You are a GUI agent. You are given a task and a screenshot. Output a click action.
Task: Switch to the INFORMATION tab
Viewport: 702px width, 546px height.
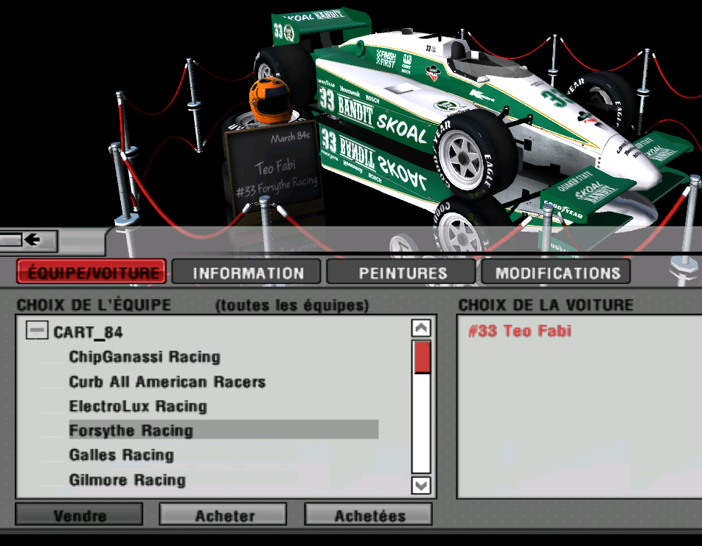[246, 272]
